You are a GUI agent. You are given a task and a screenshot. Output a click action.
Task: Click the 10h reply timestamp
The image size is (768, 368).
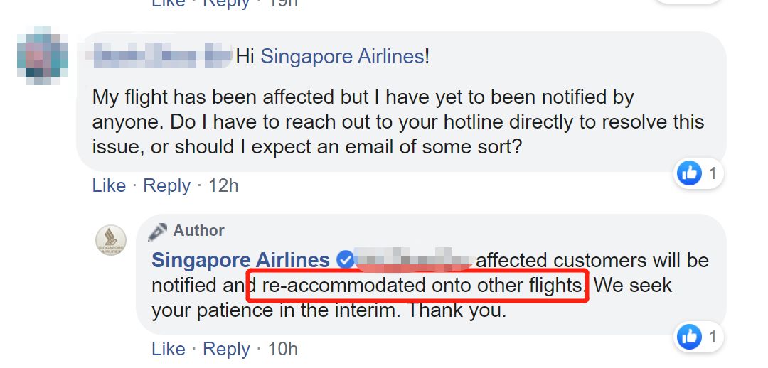(x=282, y=350)
